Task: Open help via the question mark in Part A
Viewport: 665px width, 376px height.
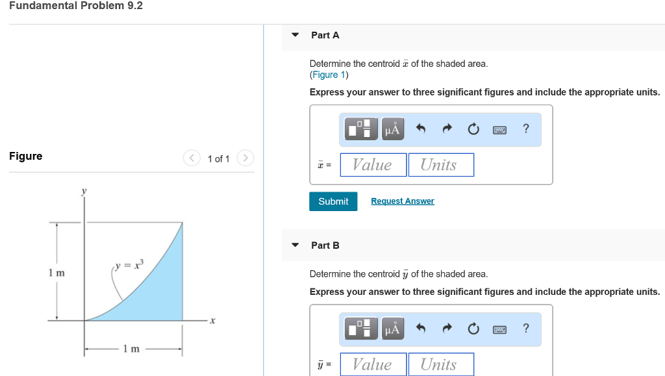Action: pos(525,129)
